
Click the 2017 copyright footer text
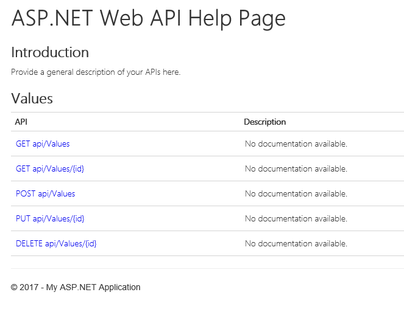point(76,287)
